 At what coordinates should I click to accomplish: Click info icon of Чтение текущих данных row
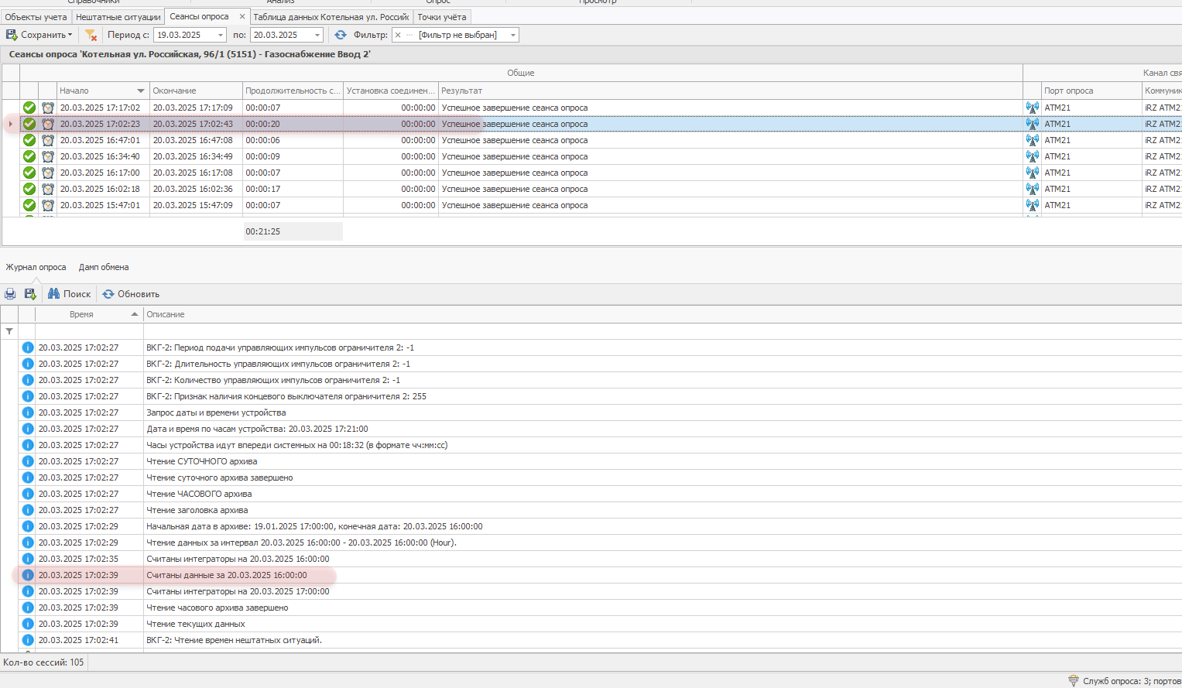pyautogui.click(x=28, y=624)
